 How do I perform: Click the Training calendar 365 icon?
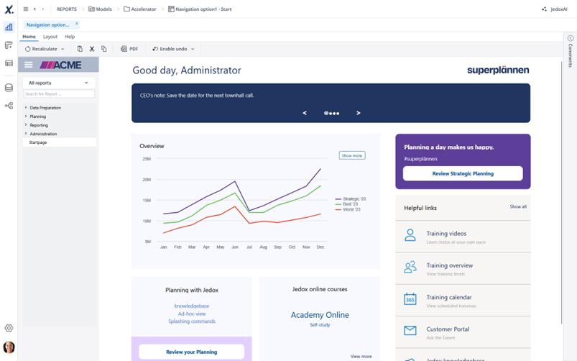coord(410,298)
